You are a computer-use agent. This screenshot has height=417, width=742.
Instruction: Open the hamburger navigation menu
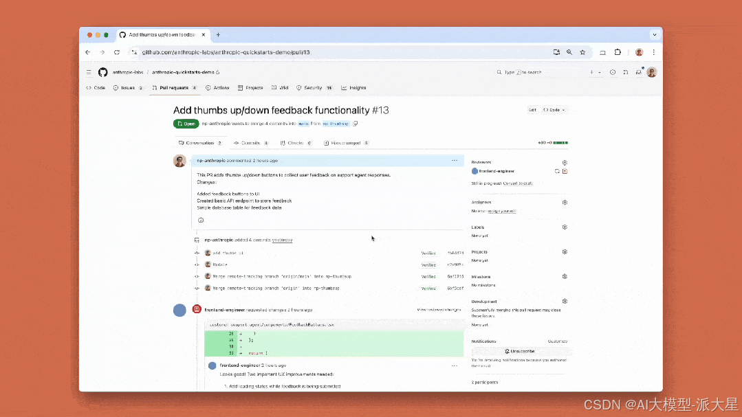pos(89,72)
